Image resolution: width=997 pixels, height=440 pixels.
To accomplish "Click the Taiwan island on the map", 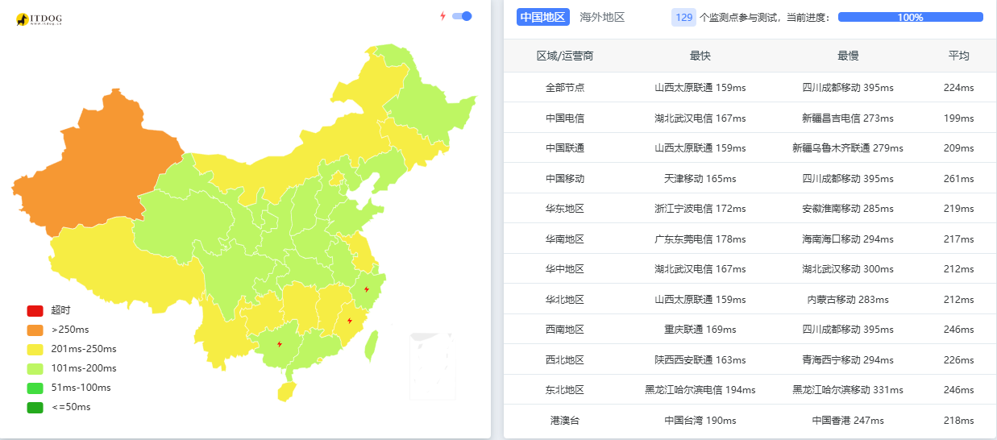I will tap(372, 345).
